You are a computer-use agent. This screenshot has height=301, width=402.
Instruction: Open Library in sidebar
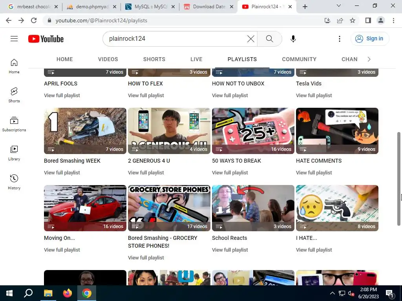point(14,153)
